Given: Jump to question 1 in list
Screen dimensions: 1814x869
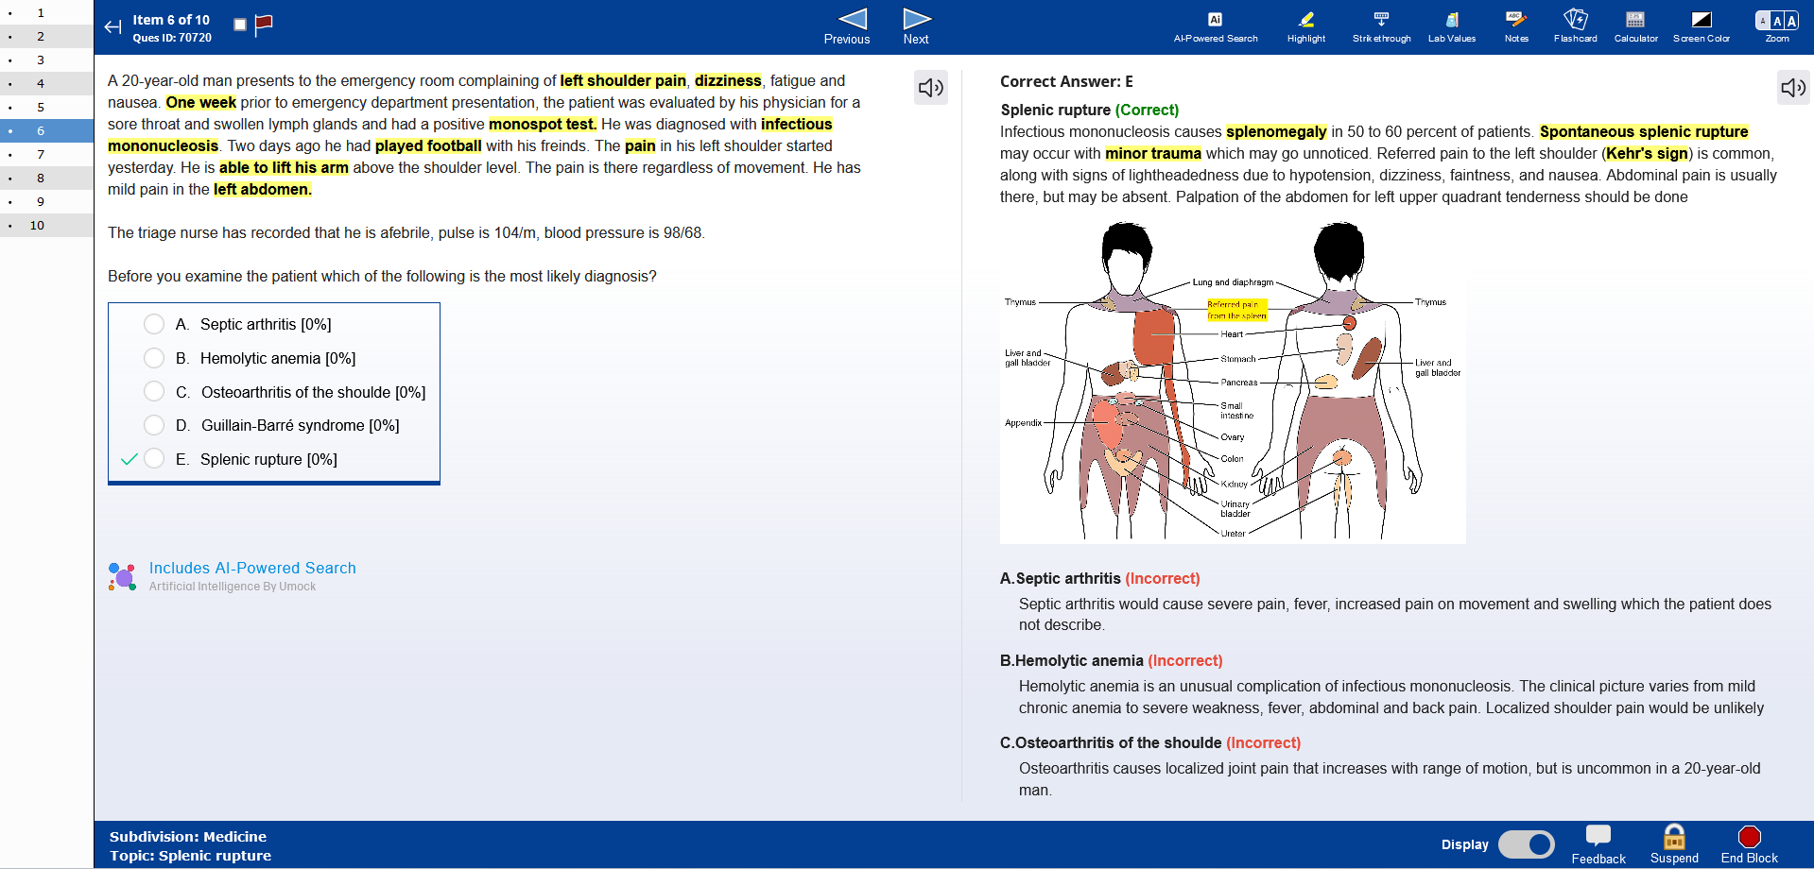Looking at the screenshot, I should [46, 12].
